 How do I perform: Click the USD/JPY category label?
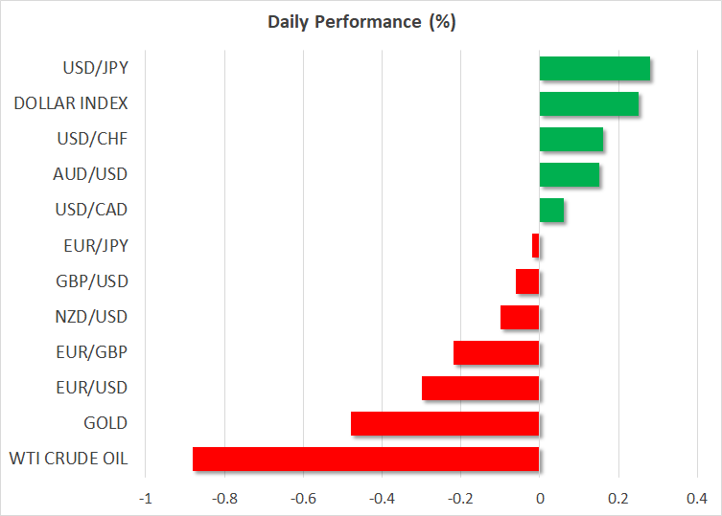coord(95,68)
